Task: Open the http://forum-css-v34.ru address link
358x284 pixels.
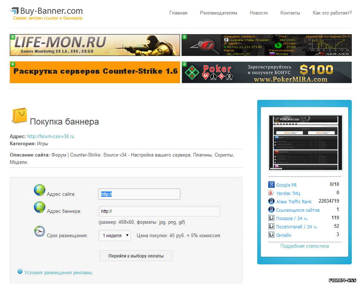Action: pos(51,136)
